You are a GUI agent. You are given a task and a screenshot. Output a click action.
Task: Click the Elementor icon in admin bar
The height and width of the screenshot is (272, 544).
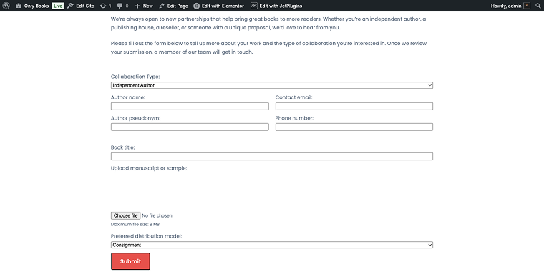(x=196, y=6)
